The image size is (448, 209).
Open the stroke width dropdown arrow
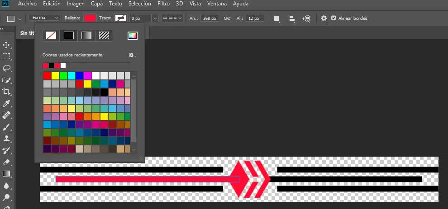click(x=155, y=18)
